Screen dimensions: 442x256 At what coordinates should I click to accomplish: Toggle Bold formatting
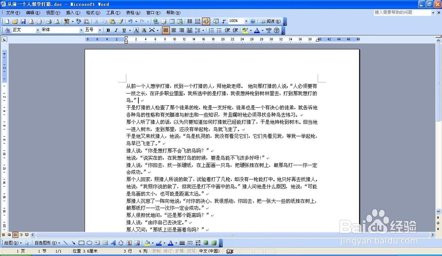[x=108, y=30]
